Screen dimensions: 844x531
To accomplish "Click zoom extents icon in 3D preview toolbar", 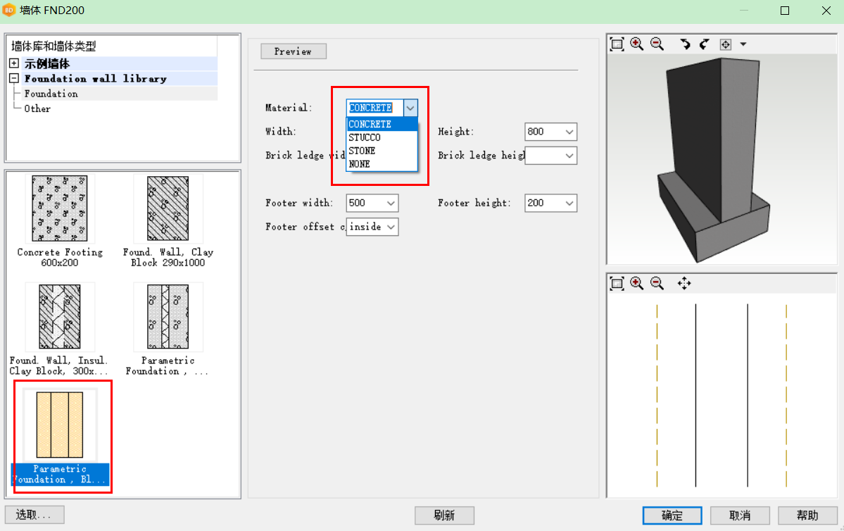I will point(617,44).
